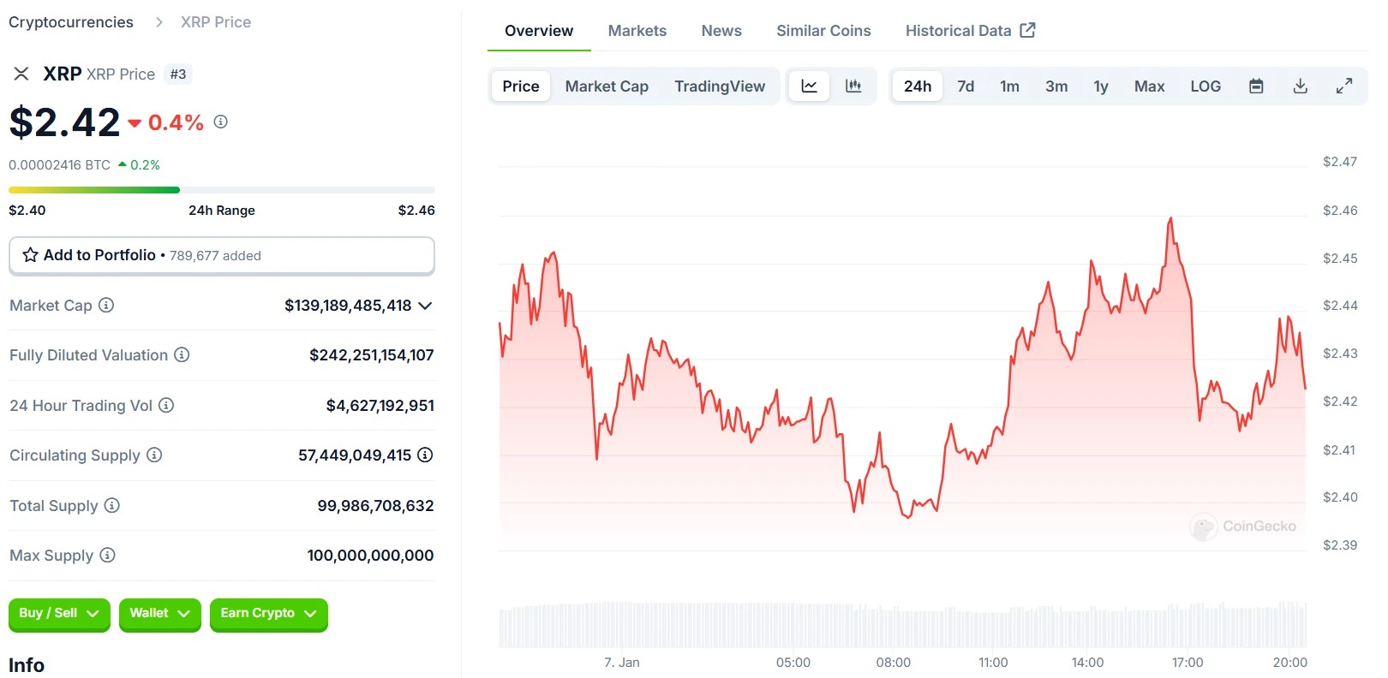Viewport: 1388px width, 678px height.
Task: Open Fully Diluted Valuation info icon
Action: tap(182, 354)
